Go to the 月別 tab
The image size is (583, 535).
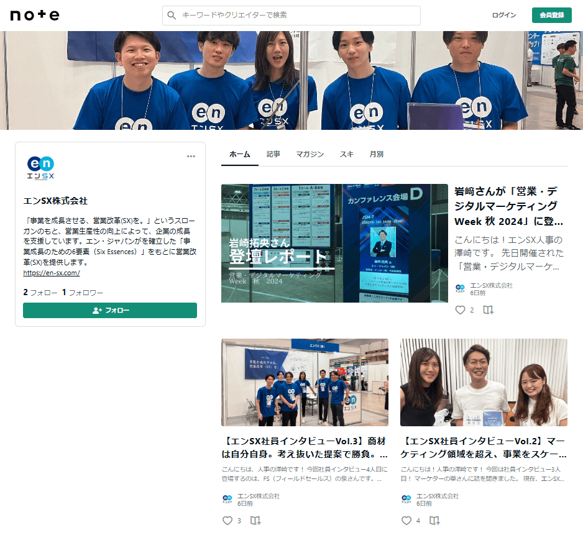click(376, 154)
